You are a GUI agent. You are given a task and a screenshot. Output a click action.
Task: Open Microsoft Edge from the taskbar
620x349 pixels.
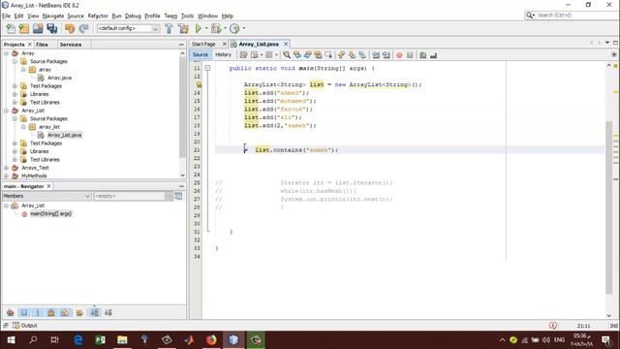[x=78, y=340]
